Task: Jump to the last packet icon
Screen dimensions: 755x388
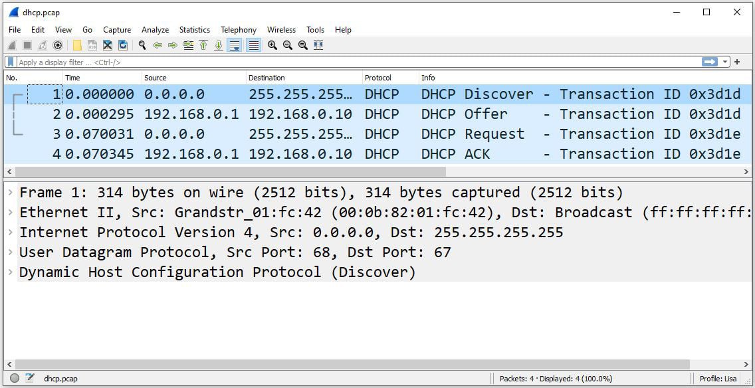Action: [x=219, y=45]
